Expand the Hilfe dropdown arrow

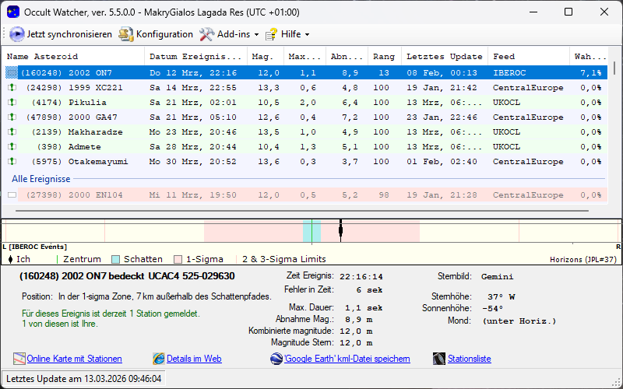point(307,35)
